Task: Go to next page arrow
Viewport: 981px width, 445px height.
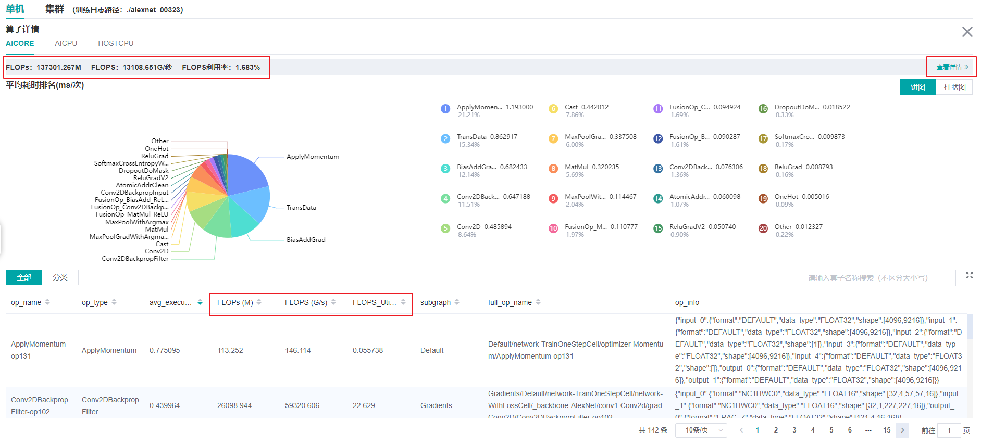Action: [902, 430]
